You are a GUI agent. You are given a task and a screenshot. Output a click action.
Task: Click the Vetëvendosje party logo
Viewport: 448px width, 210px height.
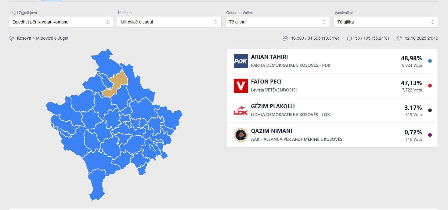click(240, 86)
